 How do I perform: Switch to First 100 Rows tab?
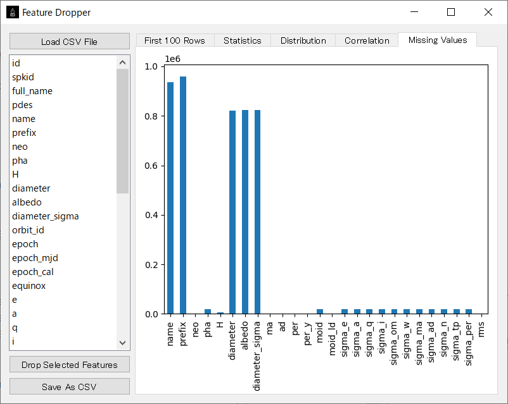point(175,40)
